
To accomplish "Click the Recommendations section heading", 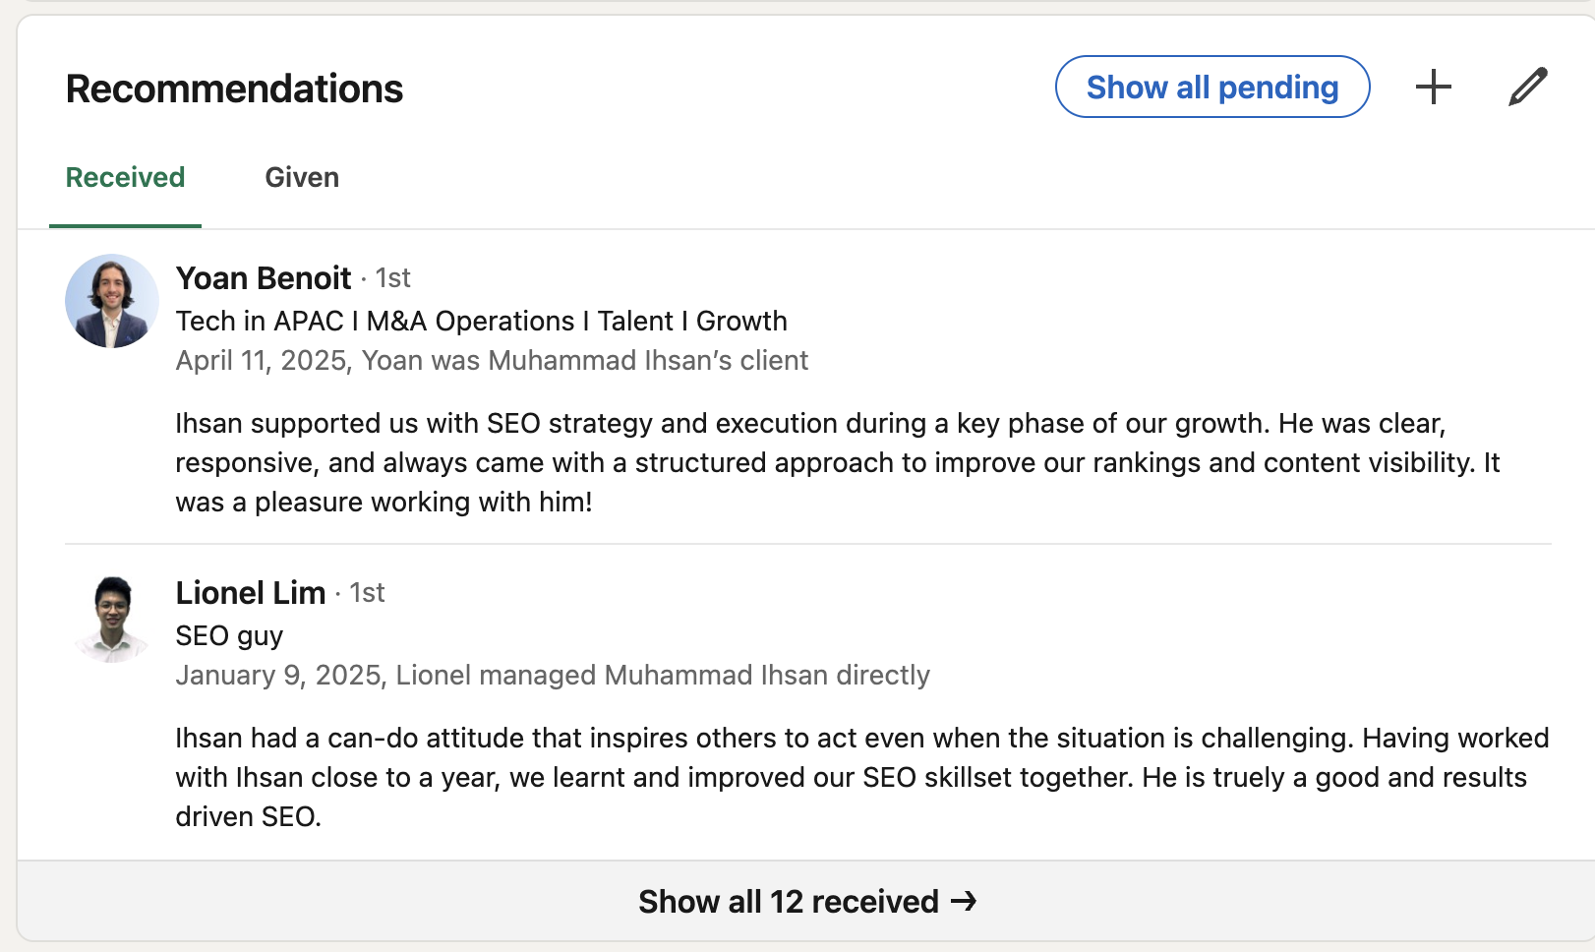I will coord(233,88).
